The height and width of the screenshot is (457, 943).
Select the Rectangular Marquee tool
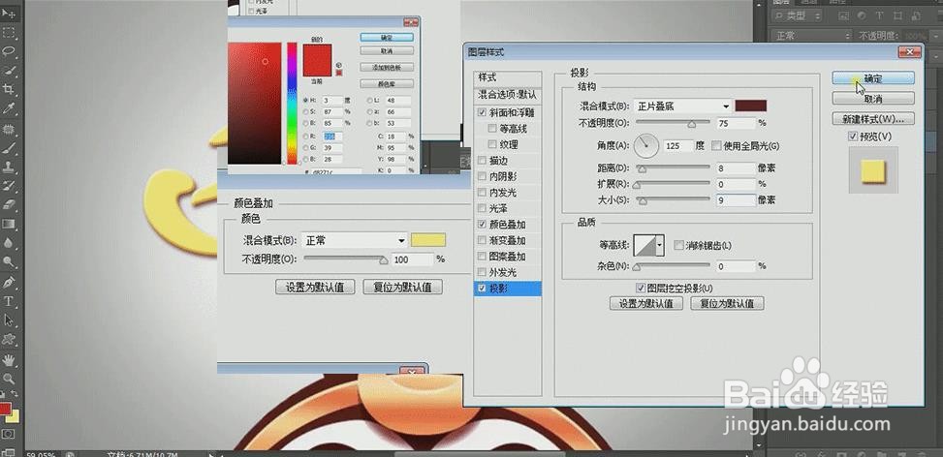pos(9,32)
